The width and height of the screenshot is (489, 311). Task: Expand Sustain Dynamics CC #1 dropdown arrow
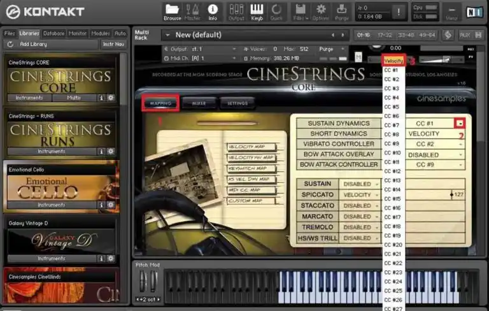tap(460, 124)
